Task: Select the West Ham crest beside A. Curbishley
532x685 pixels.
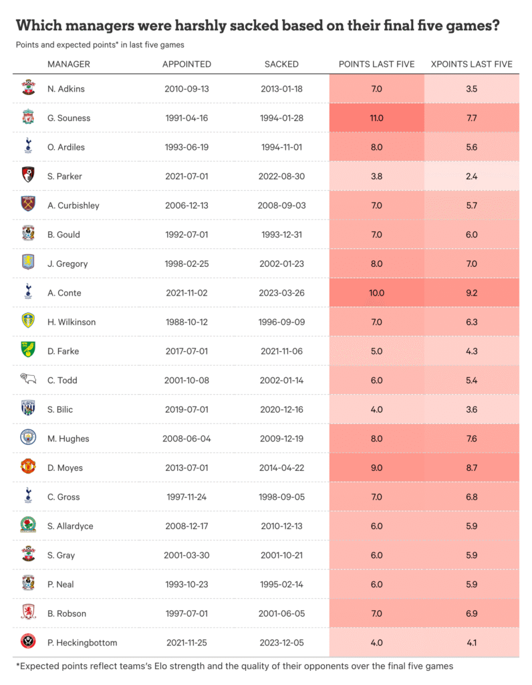Action: pyautogui.click(x=27, y=205)
